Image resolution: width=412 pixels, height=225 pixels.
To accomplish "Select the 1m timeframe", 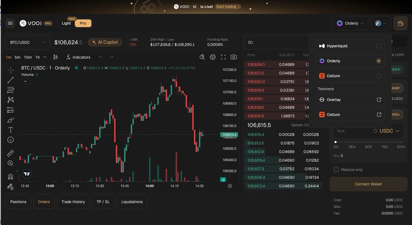I will click(x=9, y=57).
